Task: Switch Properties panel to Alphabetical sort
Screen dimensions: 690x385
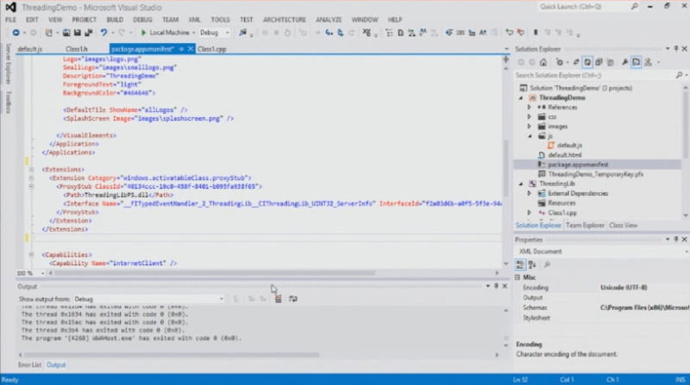Action: tap(532, 264)
